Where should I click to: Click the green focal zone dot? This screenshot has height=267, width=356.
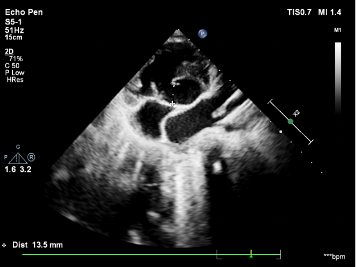click(x=290, y=122)
